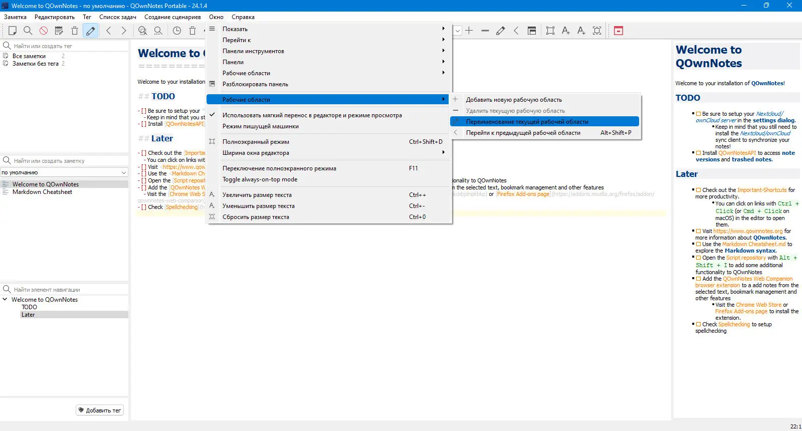Go forward in note history arrow
Image resolution: width=802 pixels, height=431 pixels.
[124, 31]
